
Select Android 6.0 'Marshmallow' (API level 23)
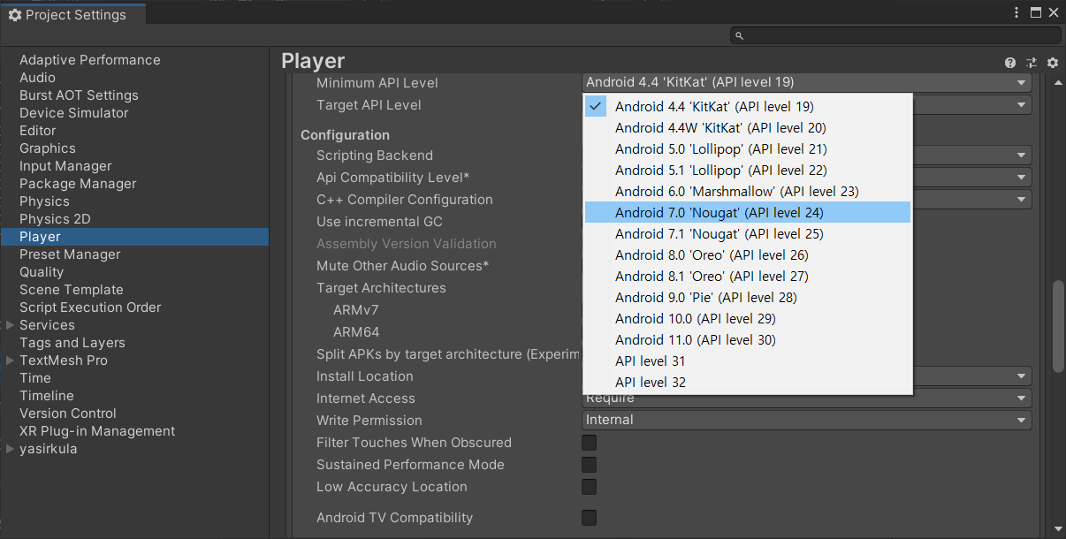(748, 191)
